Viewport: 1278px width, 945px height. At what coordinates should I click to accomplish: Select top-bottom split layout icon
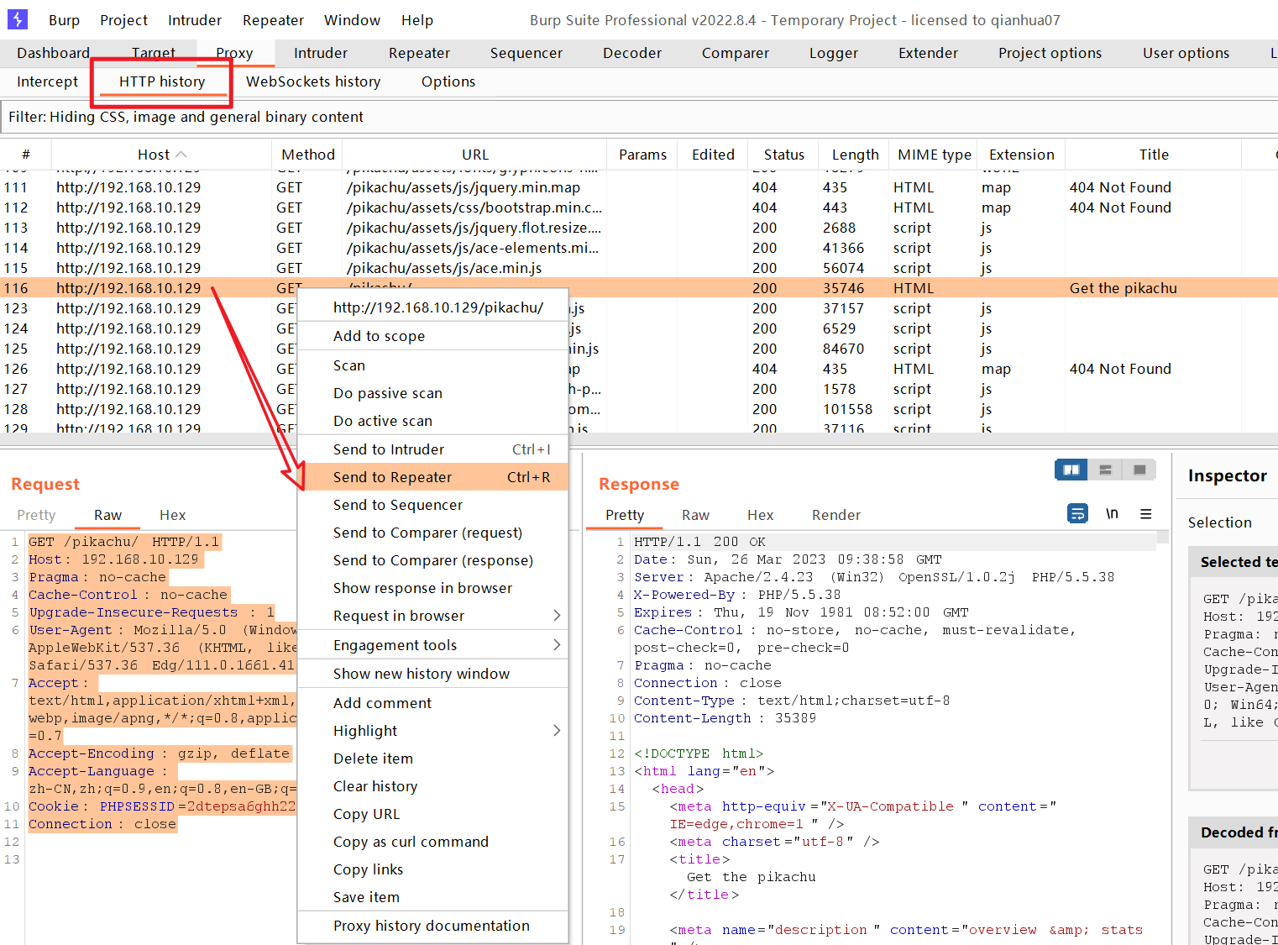click(1105, 470)
